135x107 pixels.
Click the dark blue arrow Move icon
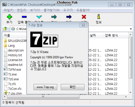click(x=69, y=17)
